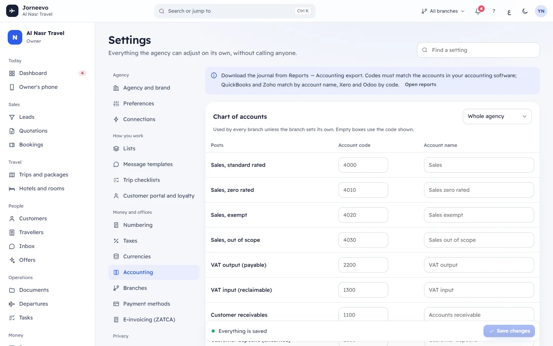Open the notifications bell icon

478,11
